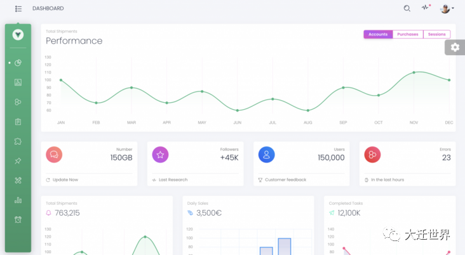Viewport: 465px width, 255px height.
Task: Click Update Now under the 150GB card
Action: pyautogui.click(x=65, y=180)
